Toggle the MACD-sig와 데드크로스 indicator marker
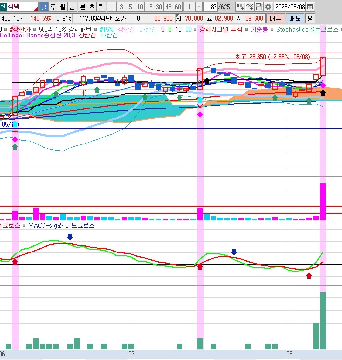The width and height of the screenshot is (342, 360). 24,225
